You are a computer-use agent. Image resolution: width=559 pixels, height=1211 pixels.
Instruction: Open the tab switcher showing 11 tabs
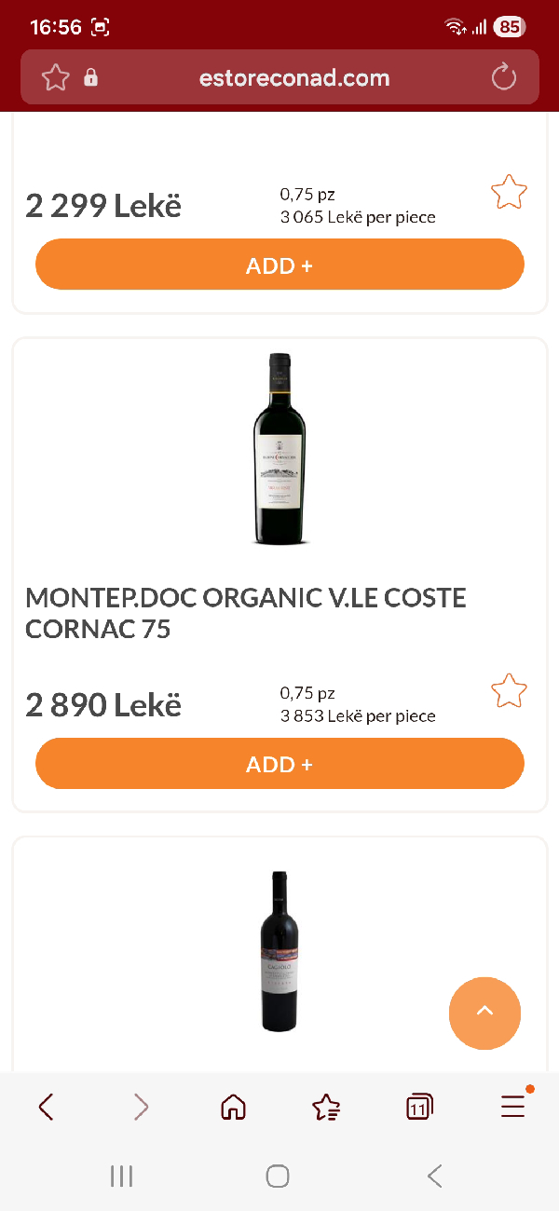419,1107
